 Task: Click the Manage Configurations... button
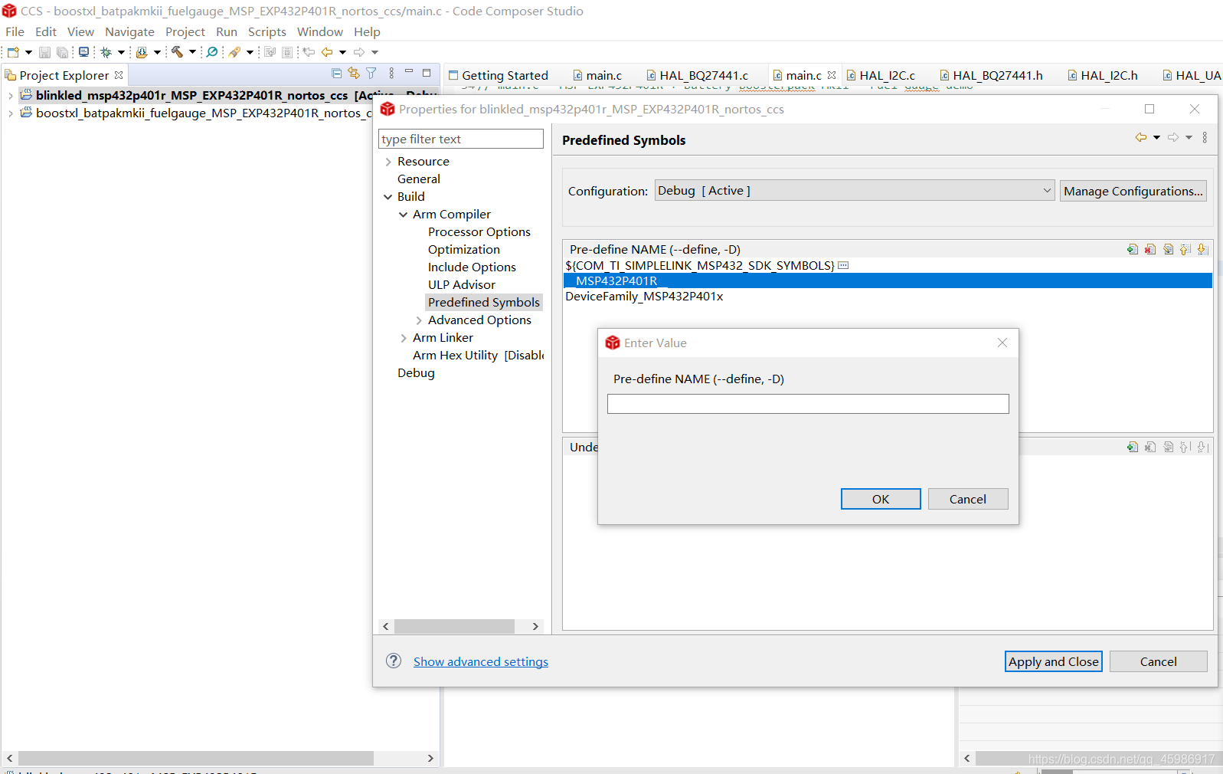[1133, 191]
